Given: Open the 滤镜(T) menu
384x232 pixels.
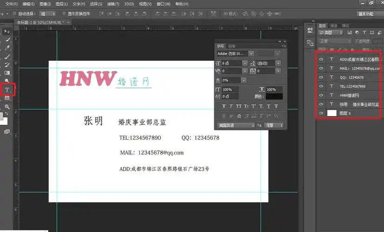Looking at the screenshot, I should (113, 4).
